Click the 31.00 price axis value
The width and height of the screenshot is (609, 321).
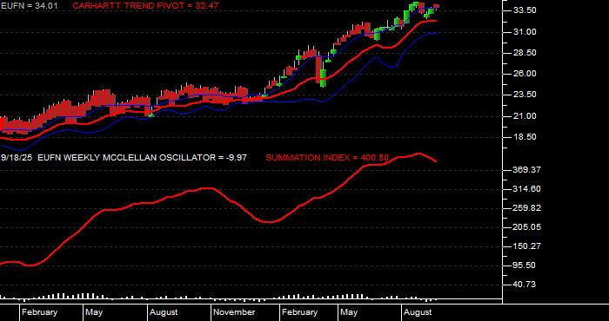point(525,32)
